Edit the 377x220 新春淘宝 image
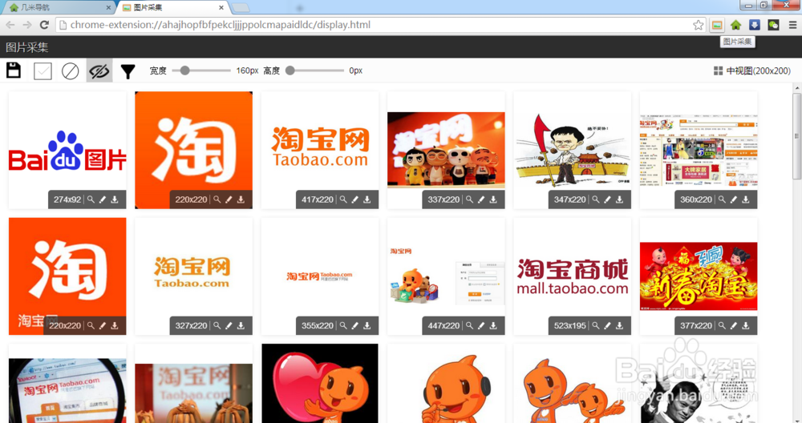This screenshot has height=423, width=802. coord(734,325)
